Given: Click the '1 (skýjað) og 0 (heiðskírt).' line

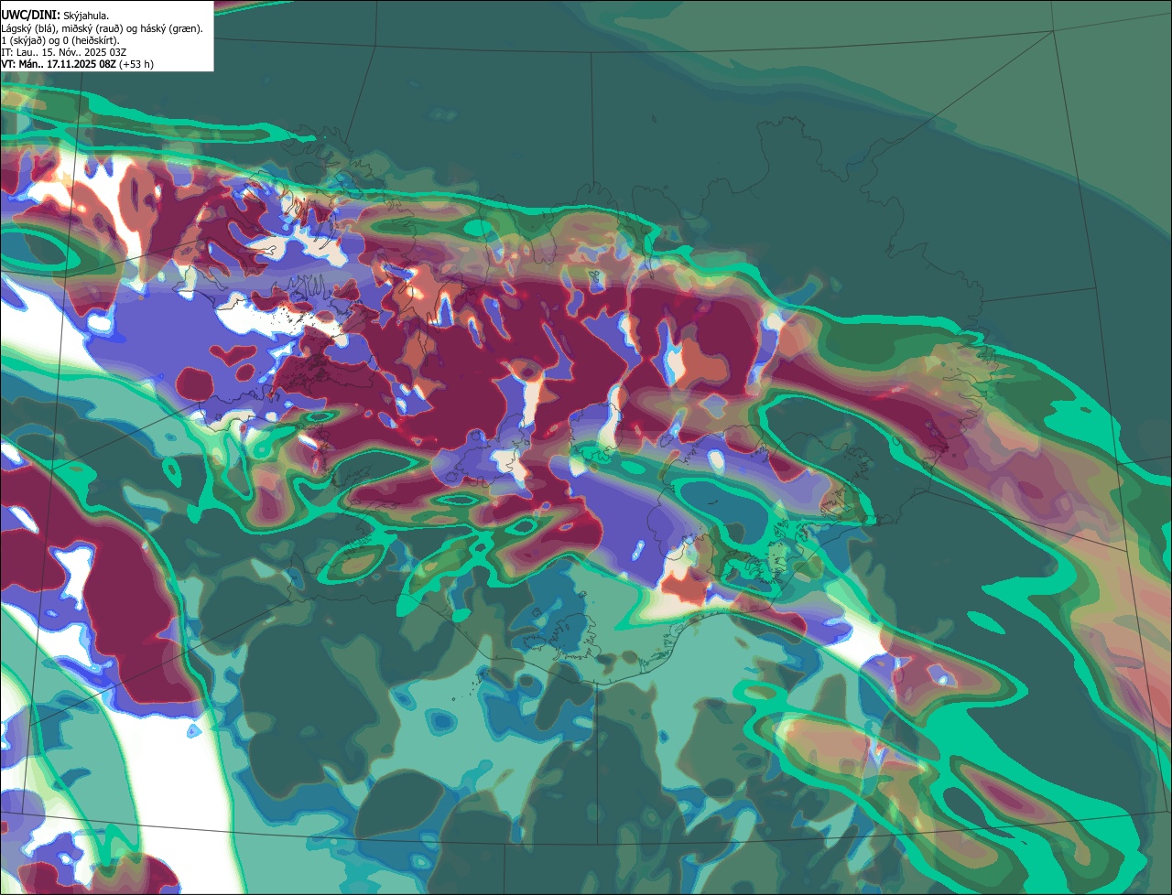Looking at the screenshot, I should tap(60, 40).
